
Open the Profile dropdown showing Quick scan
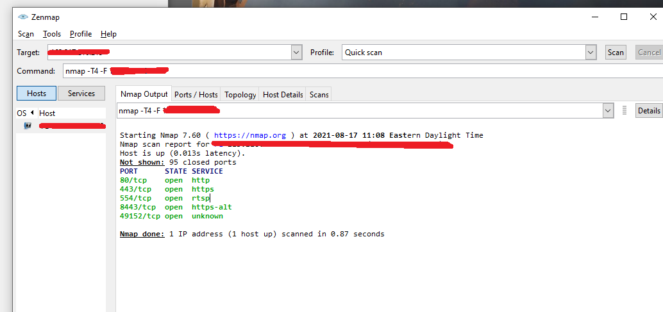[x=591, y=53]
